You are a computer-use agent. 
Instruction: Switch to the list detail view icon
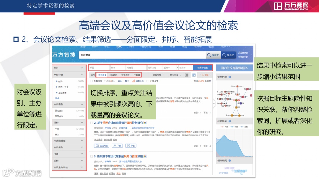coord(194,75)
